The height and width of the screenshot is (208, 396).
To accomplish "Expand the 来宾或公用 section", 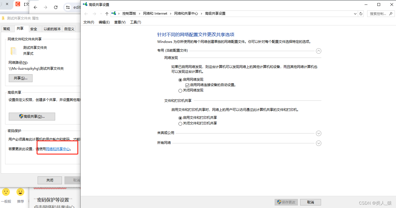I will point(318,133).
